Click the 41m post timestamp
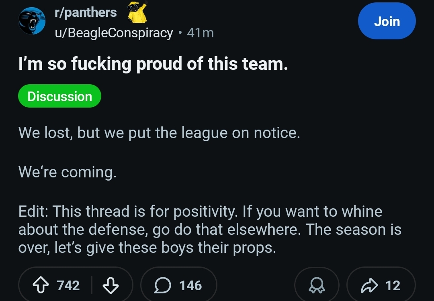 [x=200, y=33]
